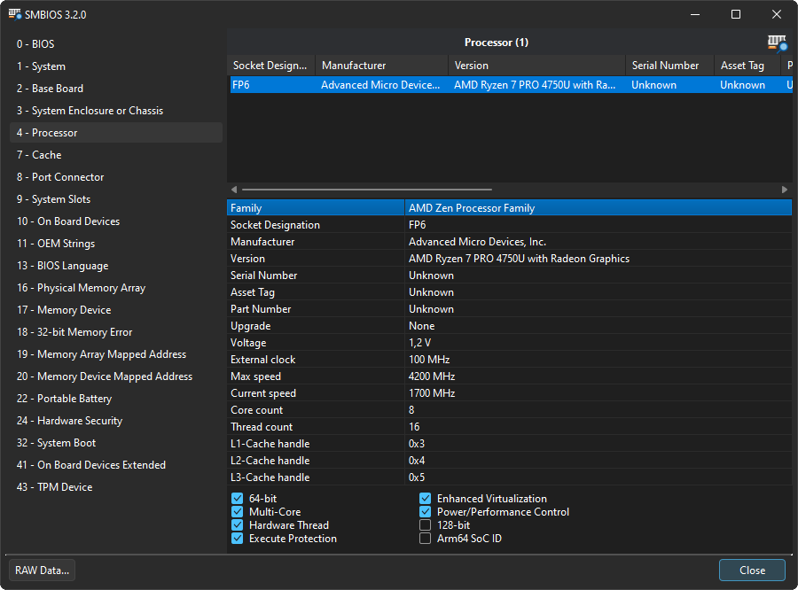Image resolution: width=798 pixels, height=590 pixels.
Task: View 9 - System Slots
Action: (x=116, y=198)
